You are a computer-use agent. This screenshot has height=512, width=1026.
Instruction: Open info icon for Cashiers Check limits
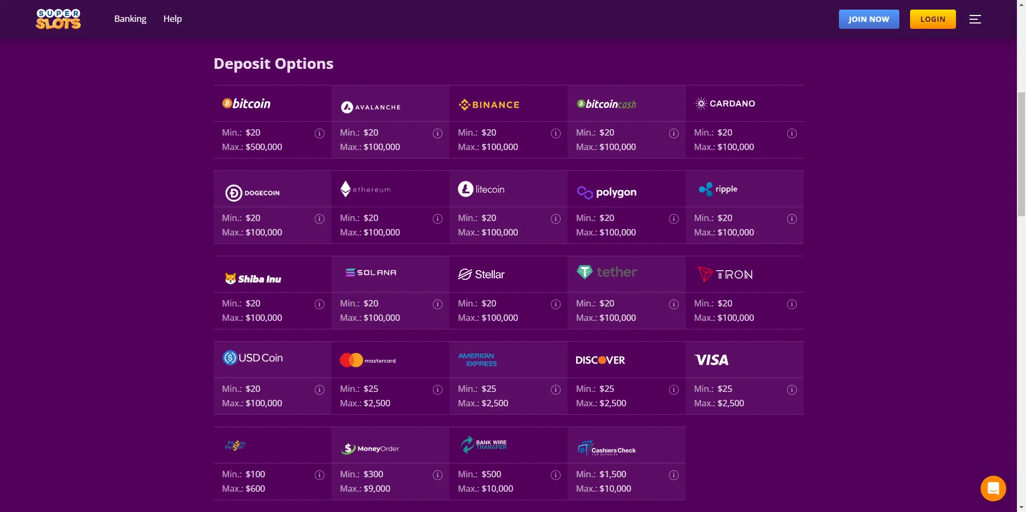point(674,475)
